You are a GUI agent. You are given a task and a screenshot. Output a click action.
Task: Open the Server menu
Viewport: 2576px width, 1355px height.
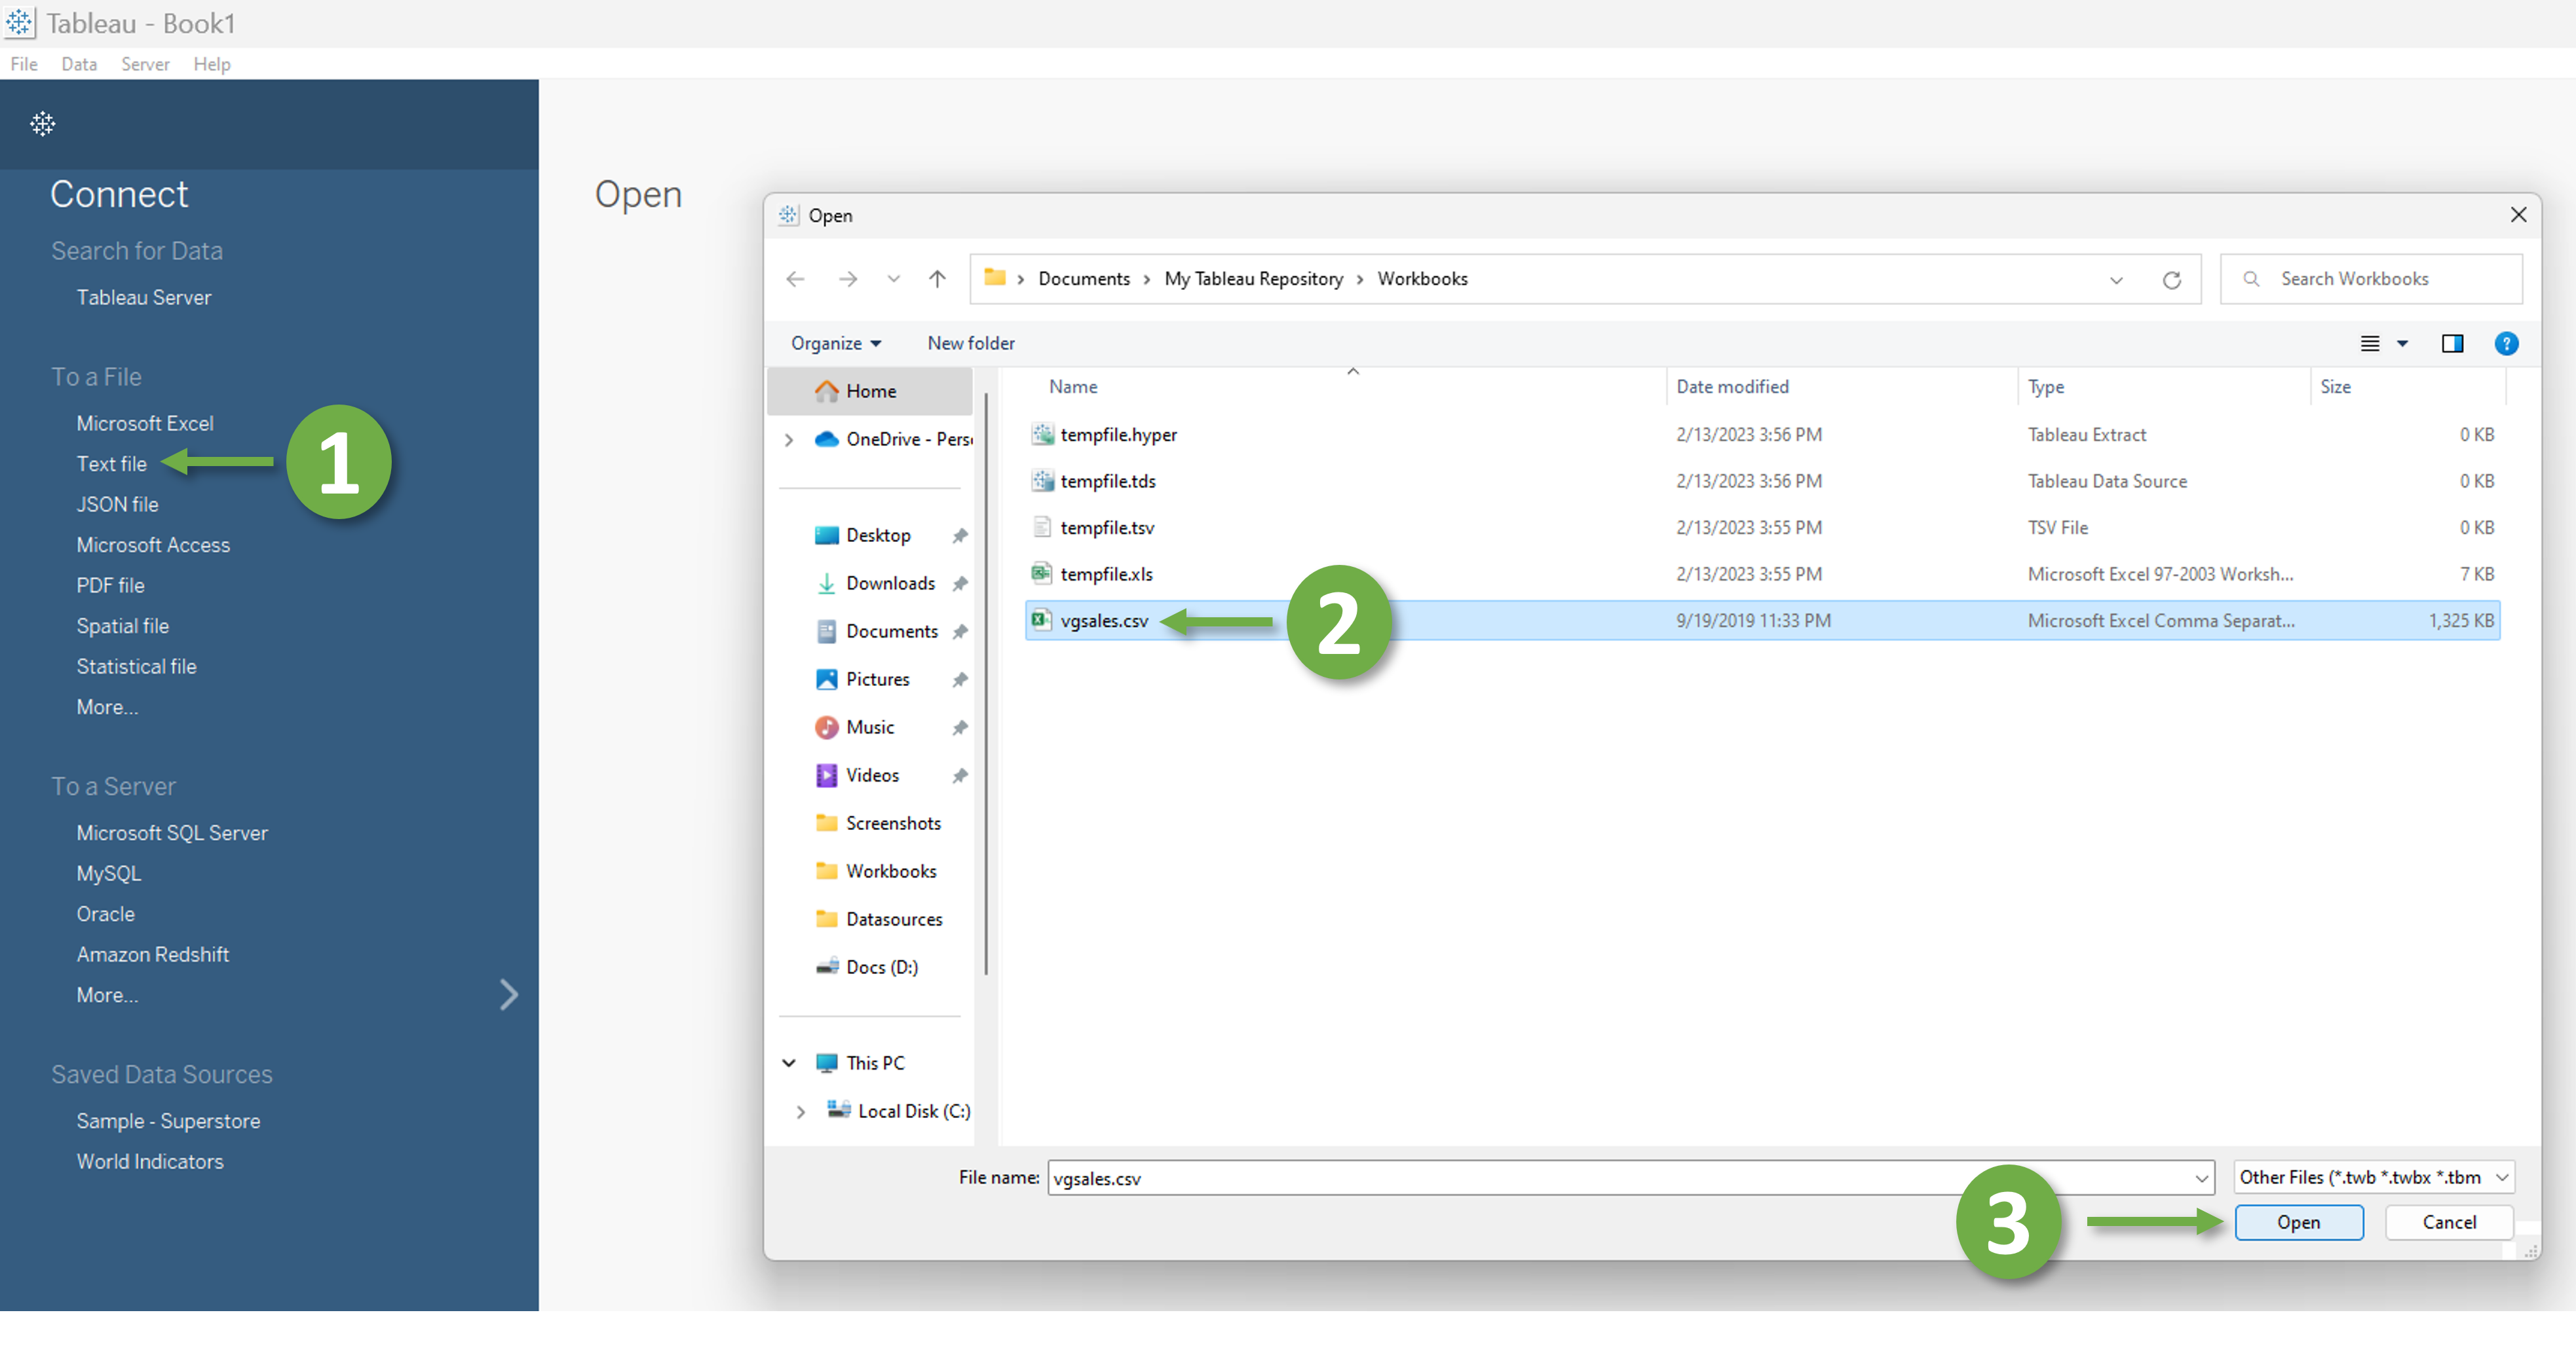tap(145, 64)
